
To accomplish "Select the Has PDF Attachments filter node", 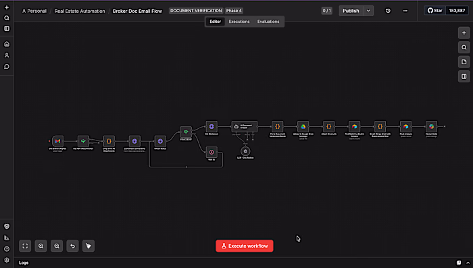I will point(83,141).
